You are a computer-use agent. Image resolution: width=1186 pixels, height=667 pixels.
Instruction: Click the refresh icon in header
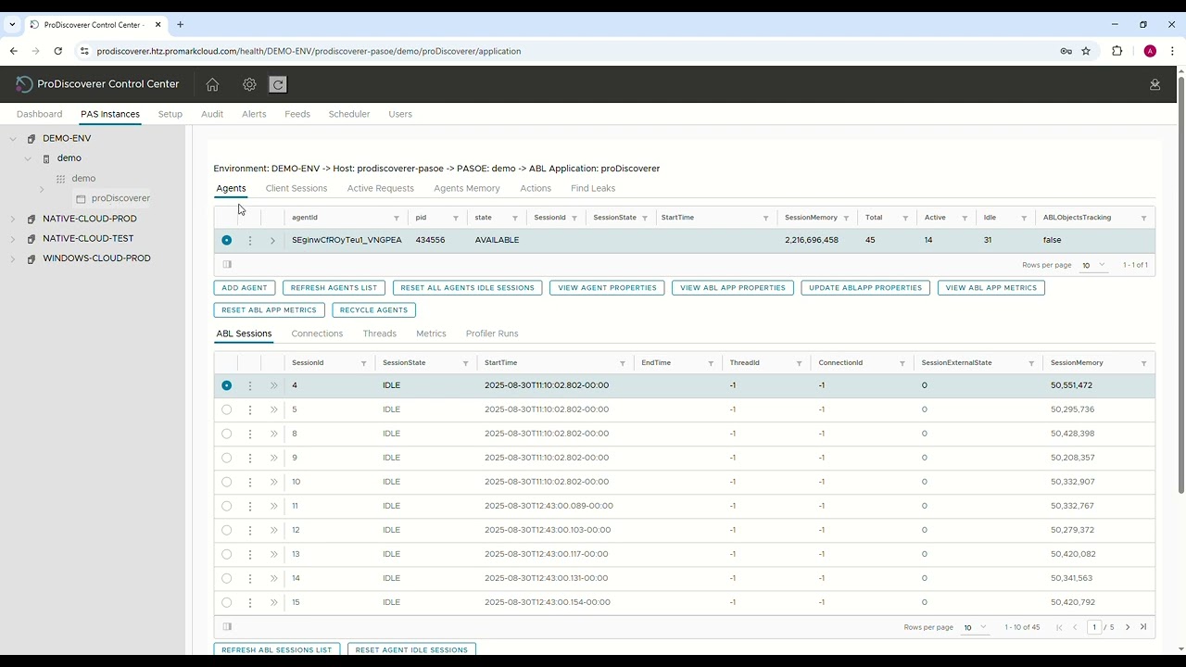[277, 84]
